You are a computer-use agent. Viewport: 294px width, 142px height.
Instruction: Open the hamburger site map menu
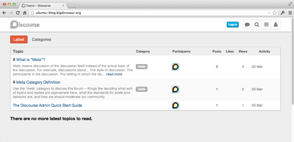tap(266, 25)
